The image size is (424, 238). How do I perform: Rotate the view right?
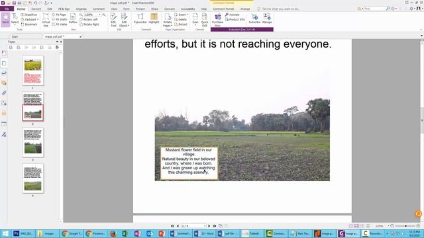click(x=89, y=24)
